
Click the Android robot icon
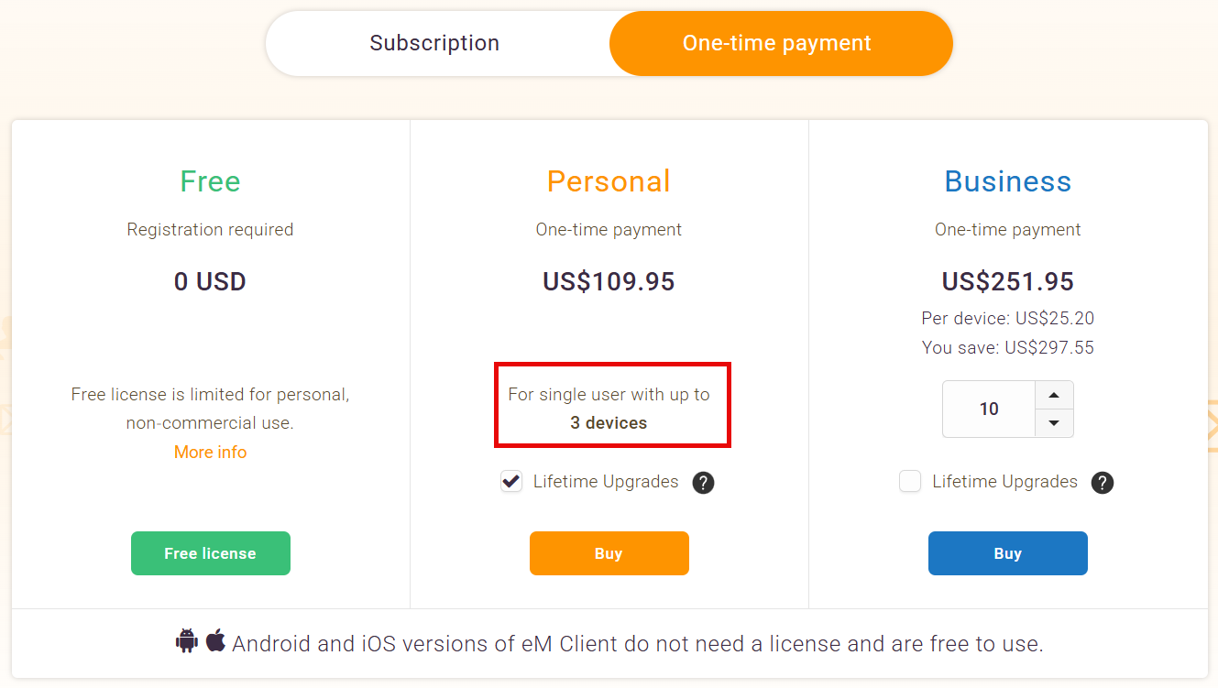(187, 641)
